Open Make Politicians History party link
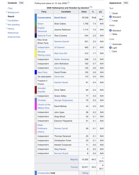The height and width of the screenshot is (175, 139). pos(42,128)
